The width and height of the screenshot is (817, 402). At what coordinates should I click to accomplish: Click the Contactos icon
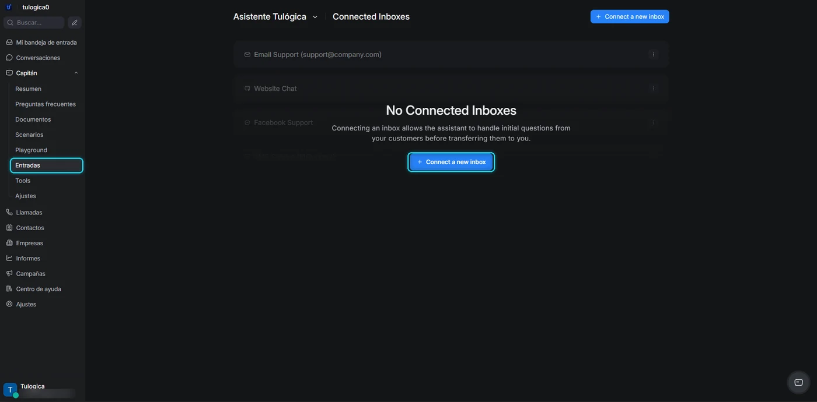[x=9, y=228]
